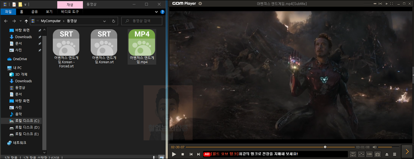414x159 pixels.
Task: Open the quick access toolbar customize dropdown
Action: pyautogui.click(x=26, y=5)
